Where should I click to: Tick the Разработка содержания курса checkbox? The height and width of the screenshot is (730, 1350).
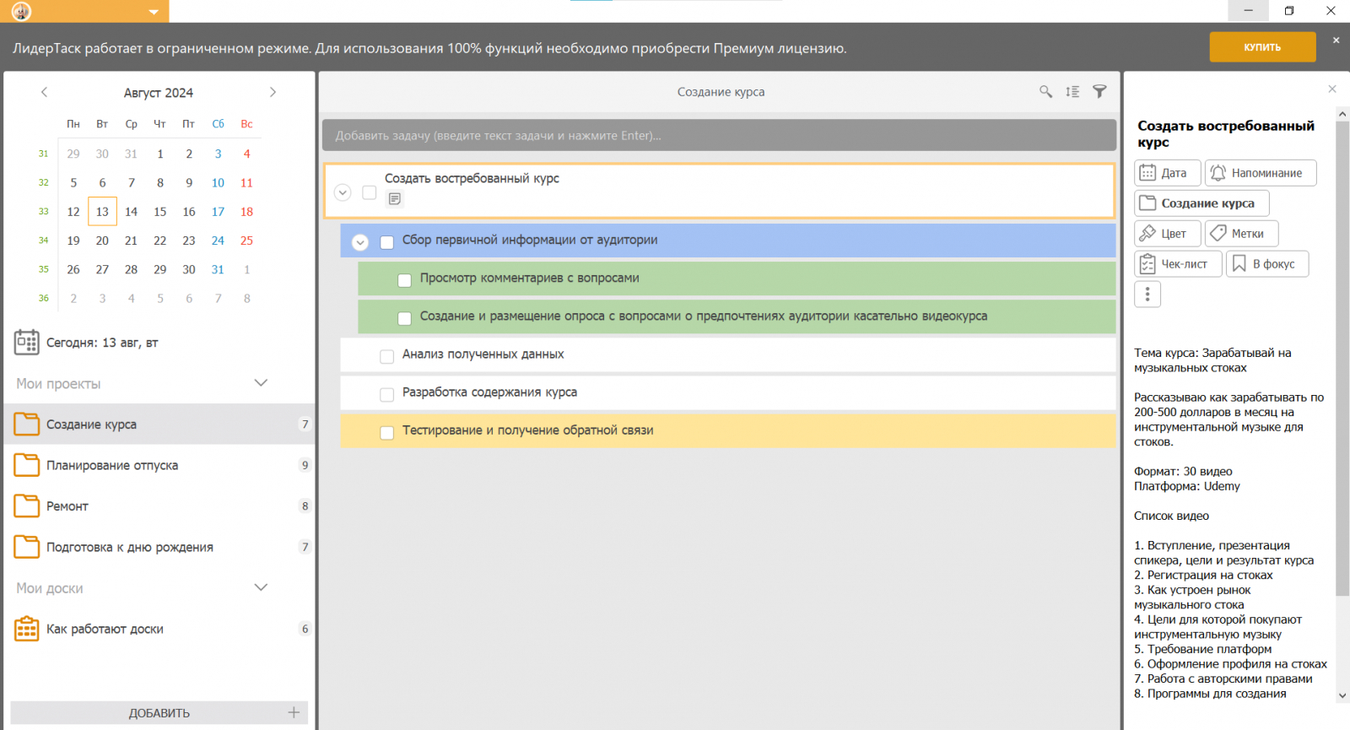(387, 394)
